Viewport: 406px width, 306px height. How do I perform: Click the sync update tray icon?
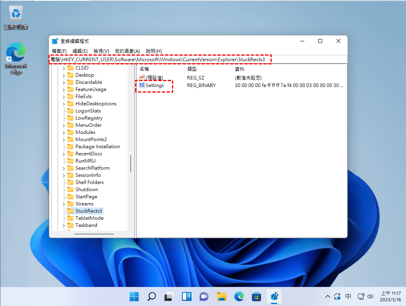coord(337,296)
